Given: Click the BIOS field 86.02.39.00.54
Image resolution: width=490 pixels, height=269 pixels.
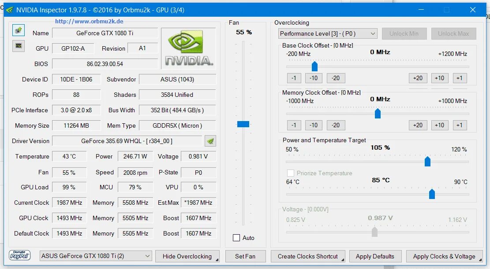Looking at the screenshot, I should 105,64.
